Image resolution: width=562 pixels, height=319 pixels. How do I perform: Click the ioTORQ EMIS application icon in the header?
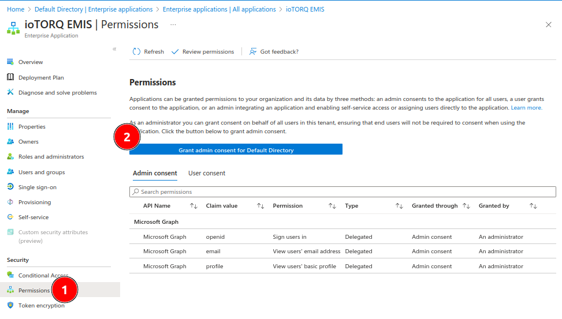13,28
